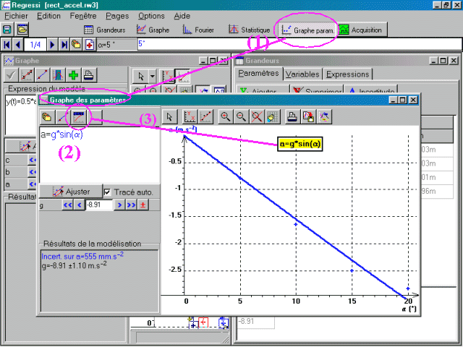
Task: Click the green plus icon in Graphe window
Action: click(x=73, y=74)
